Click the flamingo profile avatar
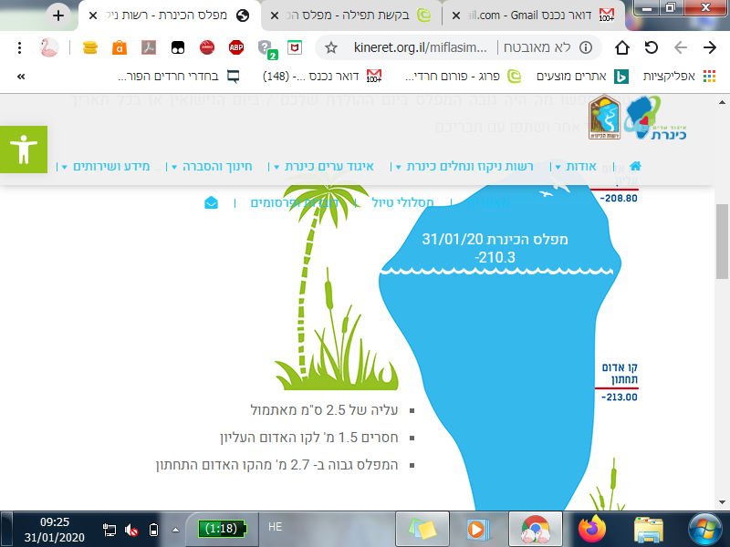Image resolution: width=730 pixels, height=547 pixels. tap(49, 47)
